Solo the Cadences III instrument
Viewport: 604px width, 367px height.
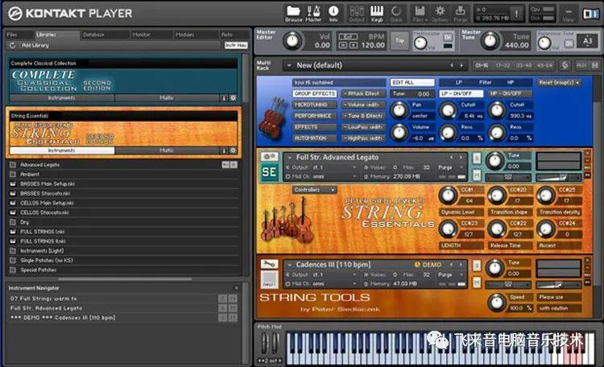(477, 266)
